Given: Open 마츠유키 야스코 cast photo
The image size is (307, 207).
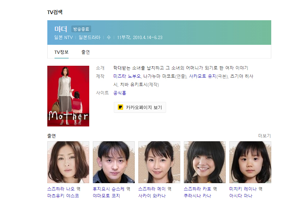Looking at the screenshot, I should [x=68, y=162].
